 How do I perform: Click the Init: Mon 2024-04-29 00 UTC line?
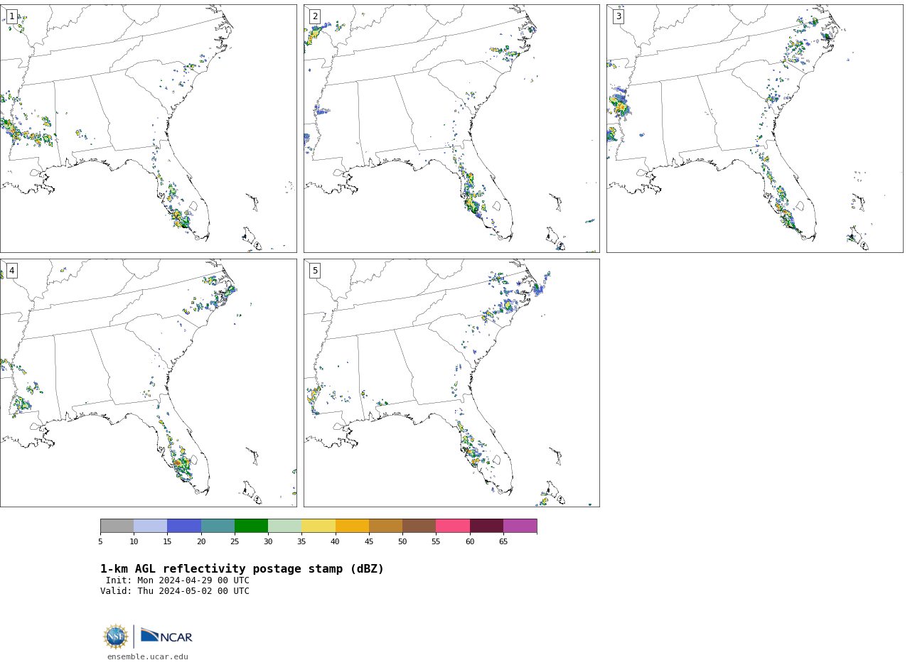click(178, 580)
